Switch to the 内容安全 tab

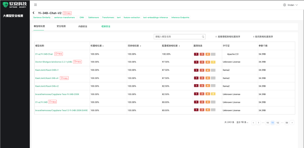tap(83, 26)
